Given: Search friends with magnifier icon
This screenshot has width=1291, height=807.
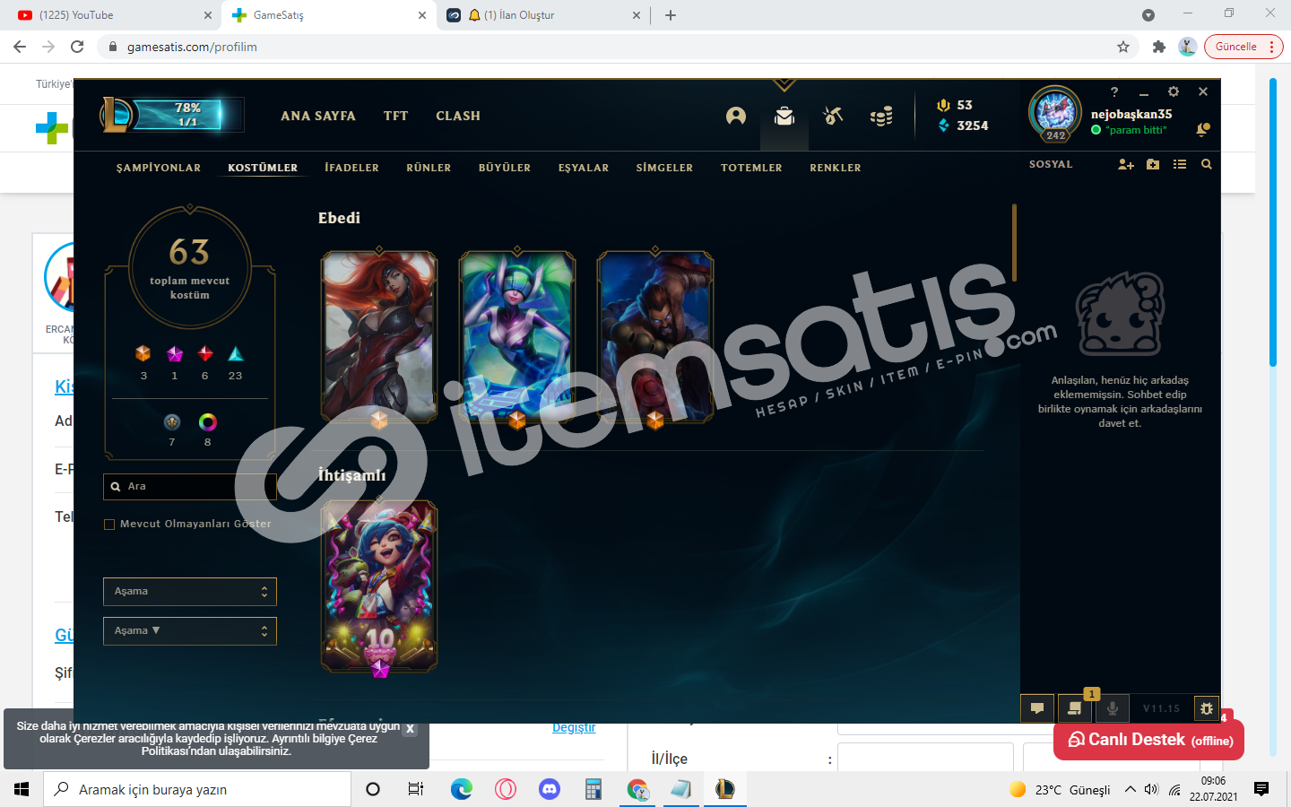Looking at the screenshot, I should [1207, 164].
